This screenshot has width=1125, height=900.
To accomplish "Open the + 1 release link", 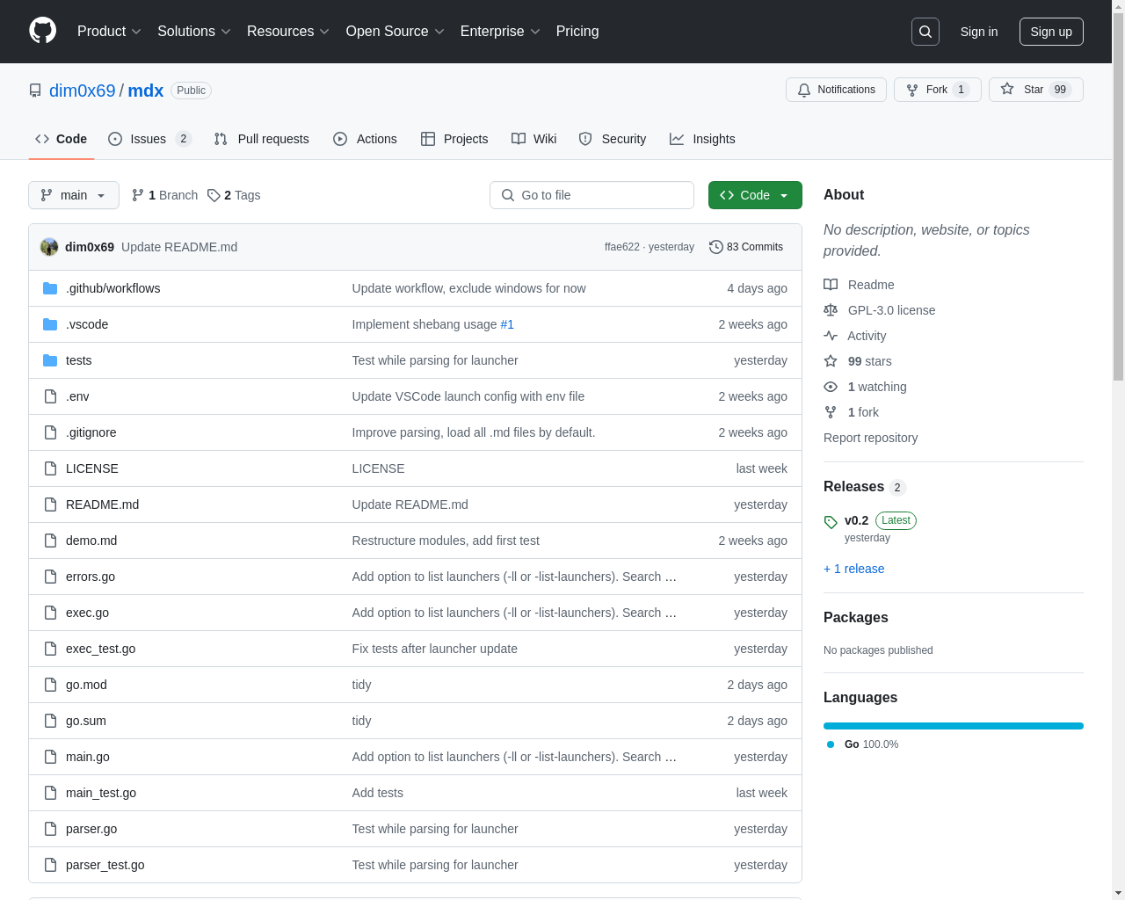I will pos(854,569).
